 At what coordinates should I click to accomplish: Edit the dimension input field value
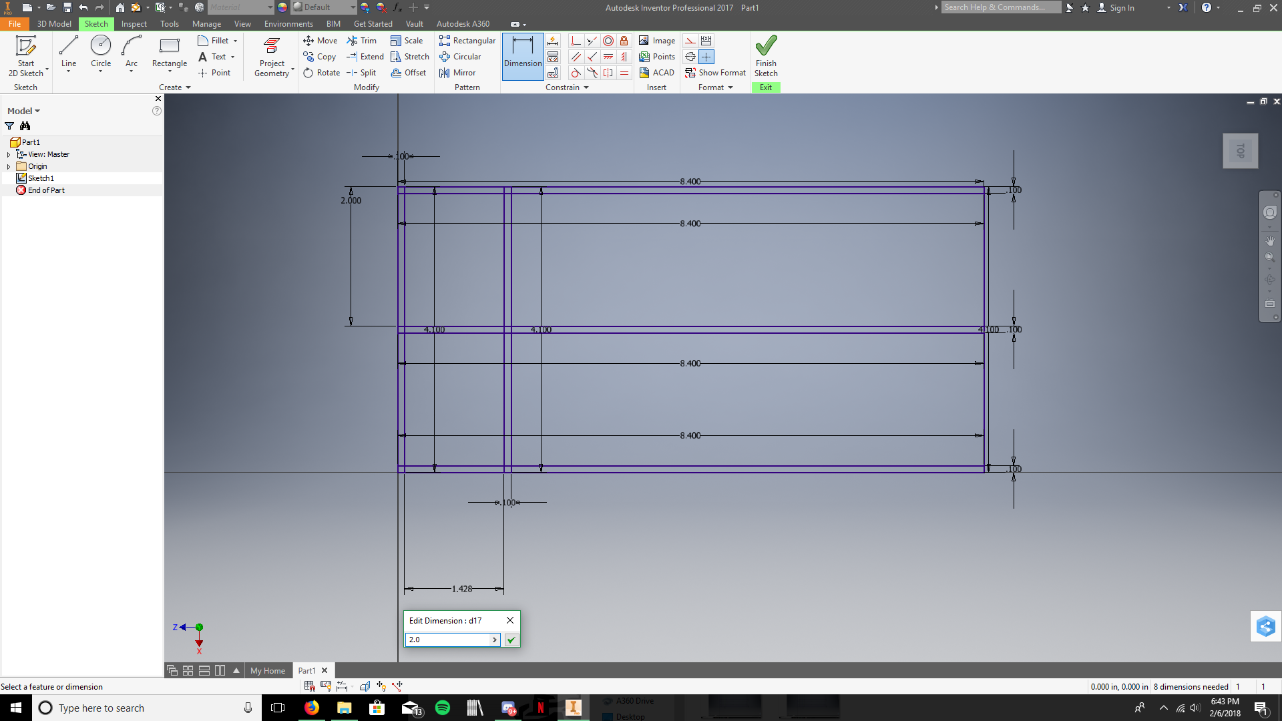449,639
